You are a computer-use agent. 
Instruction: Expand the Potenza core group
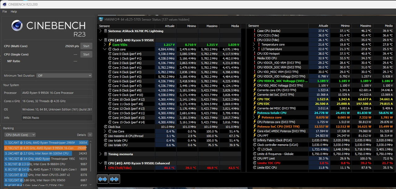(x=254, y=117)
